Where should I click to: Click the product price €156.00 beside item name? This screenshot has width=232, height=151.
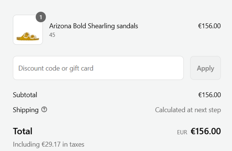tap(209, 26)
